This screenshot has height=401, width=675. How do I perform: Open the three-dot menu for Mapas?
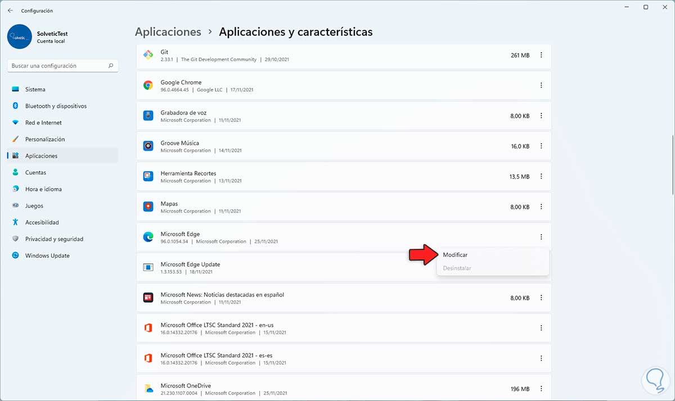[x=541, y=207]
